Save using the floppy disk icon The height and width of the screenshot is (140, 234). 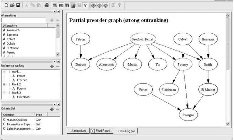pyautogui.click(x=18, y=5)
